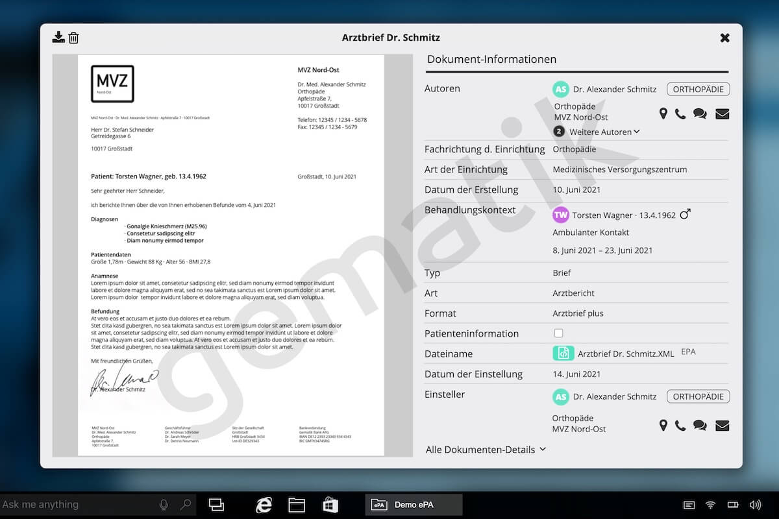The width and height of the screenshot is (779, 519).
Task: Click the Typ value Brief
Action: tap(562, 272)
